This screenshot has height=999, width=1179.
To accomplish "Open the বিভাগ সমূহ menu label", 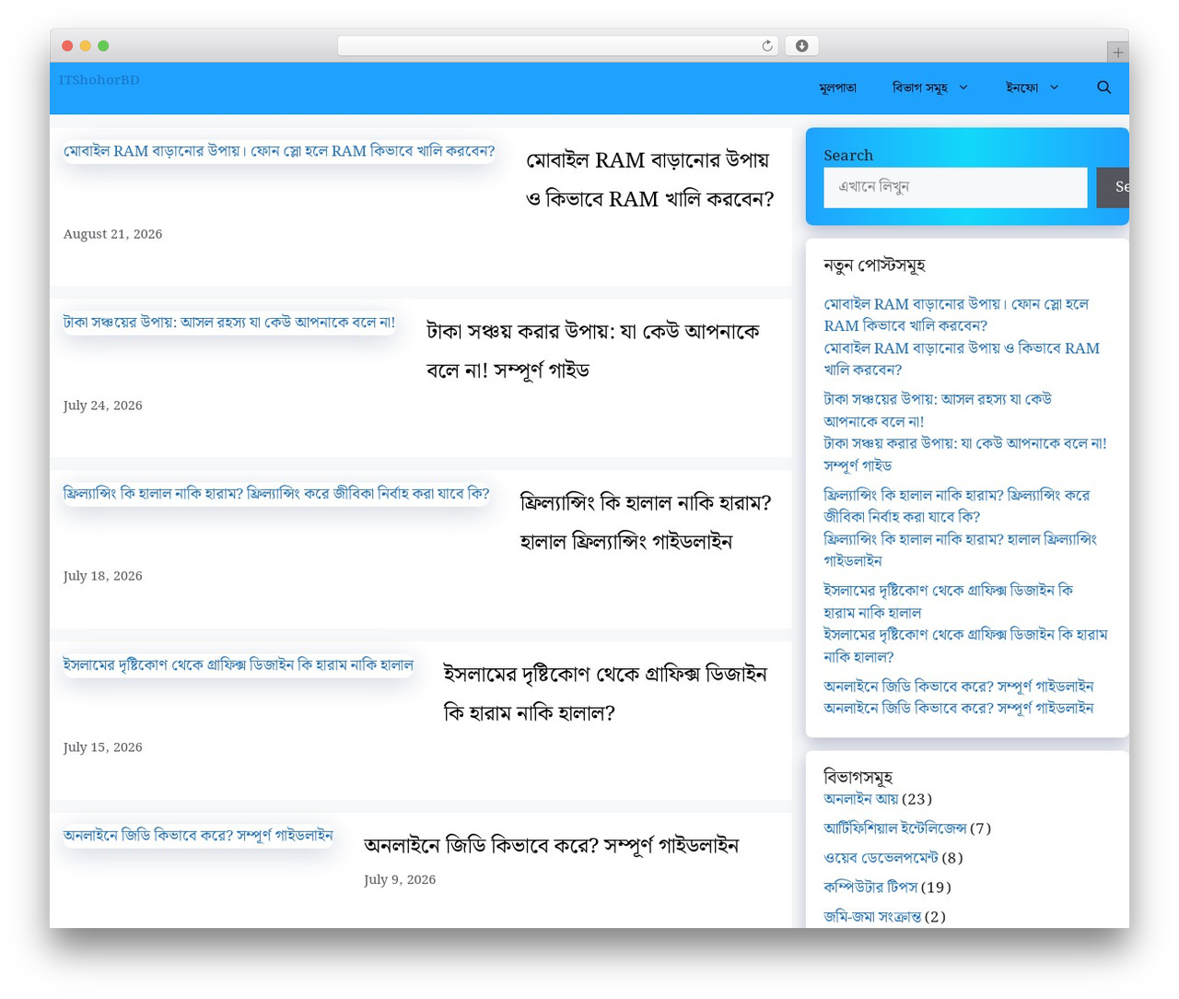I will [919, 88].
